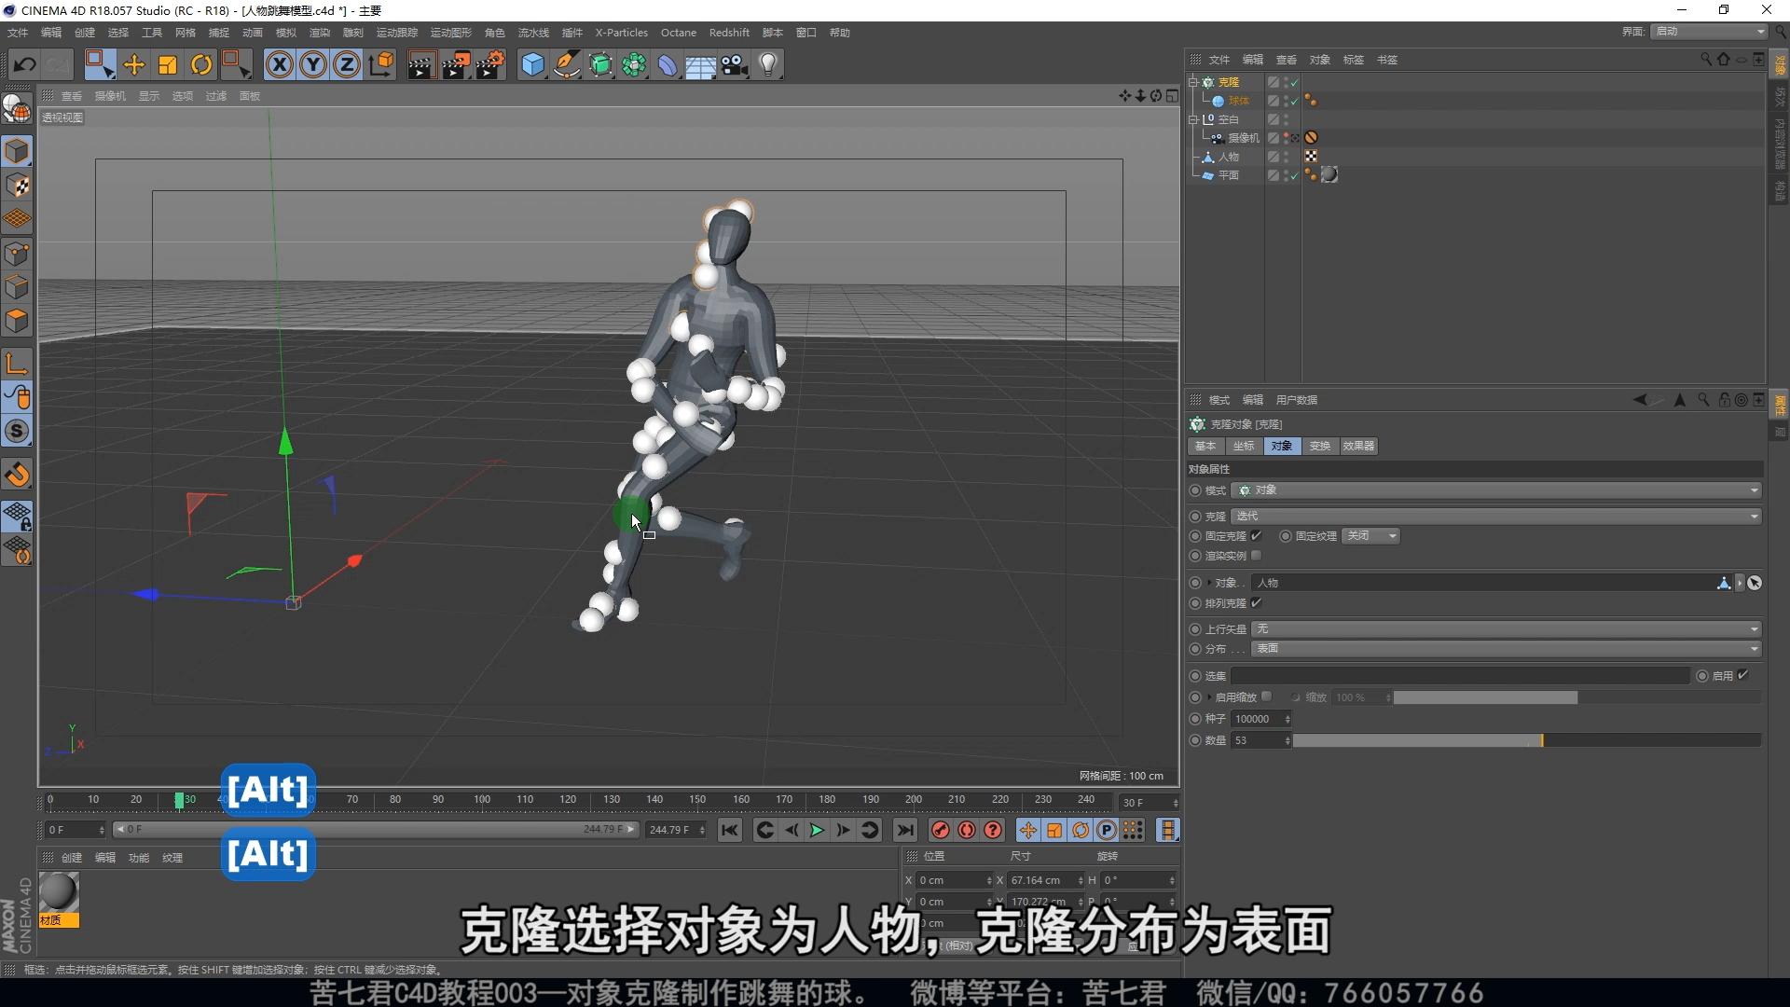Select the Live Selection tool
1790x1007 pixels.
click(x=99, y=65)
